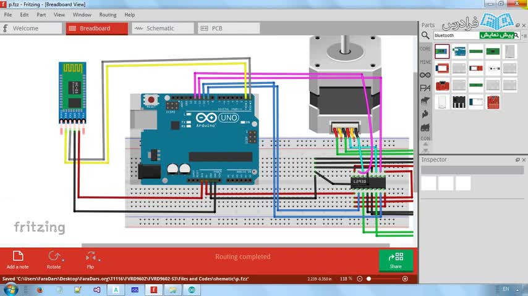528x296 pixels.
Task: Switch to the Welcome tab
Action: (32, 28)
